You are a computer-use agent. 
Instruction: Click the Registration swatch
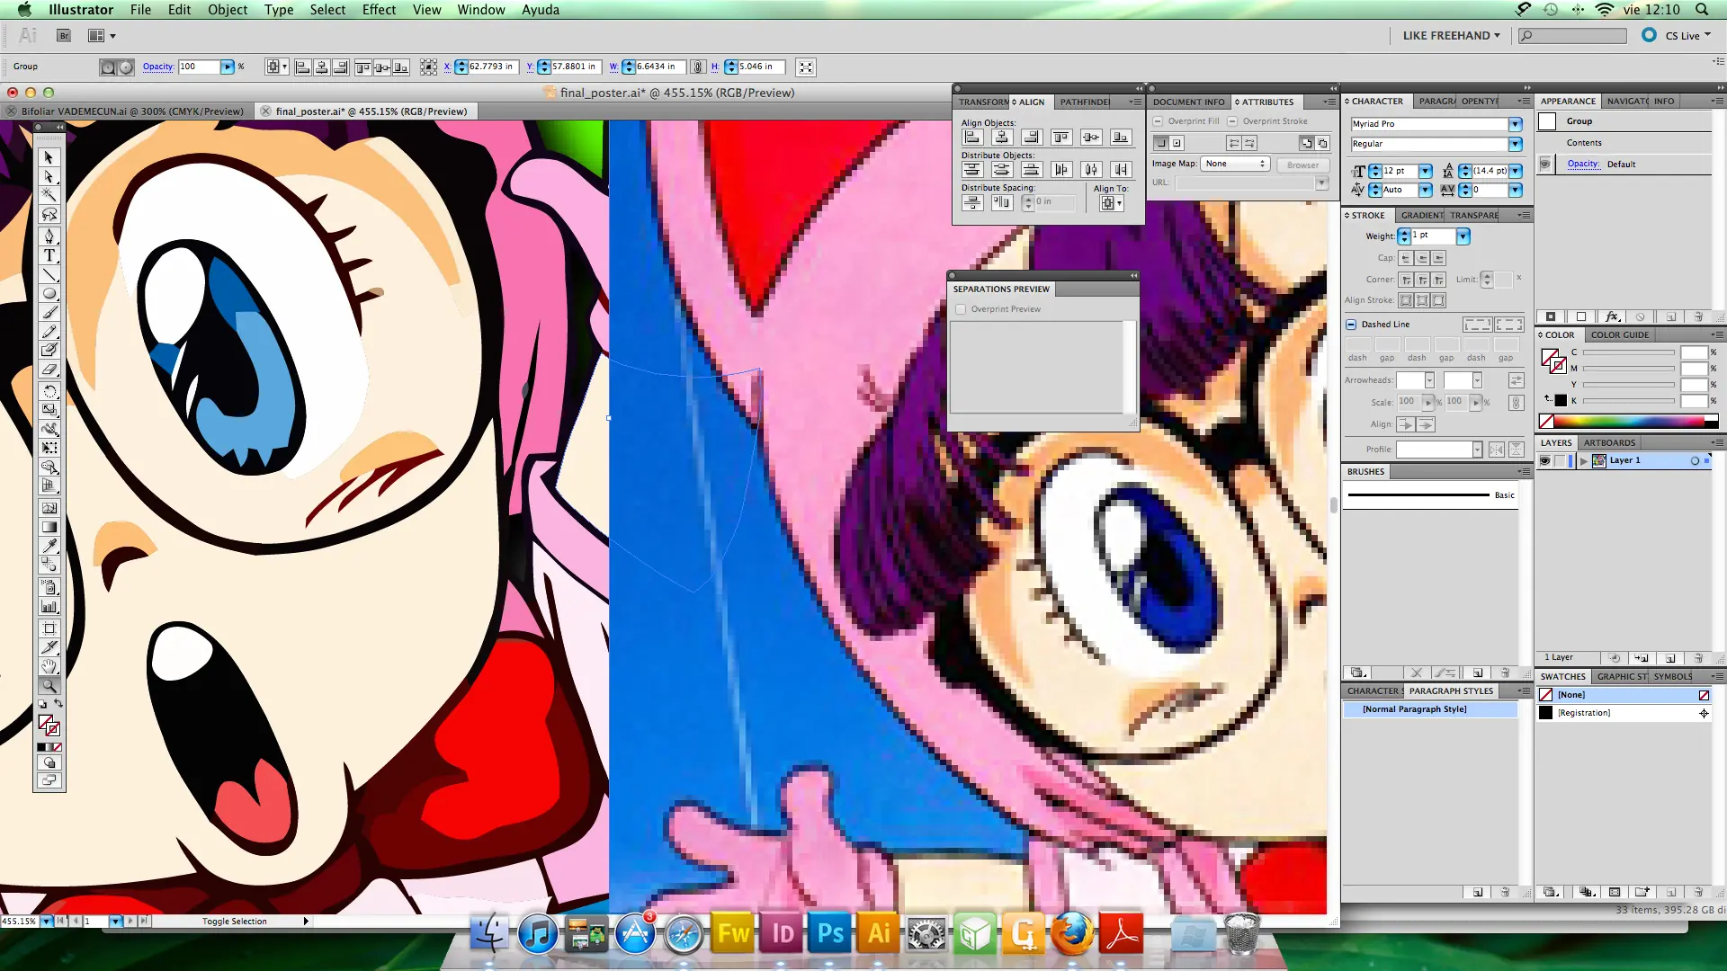(1625, 713)
